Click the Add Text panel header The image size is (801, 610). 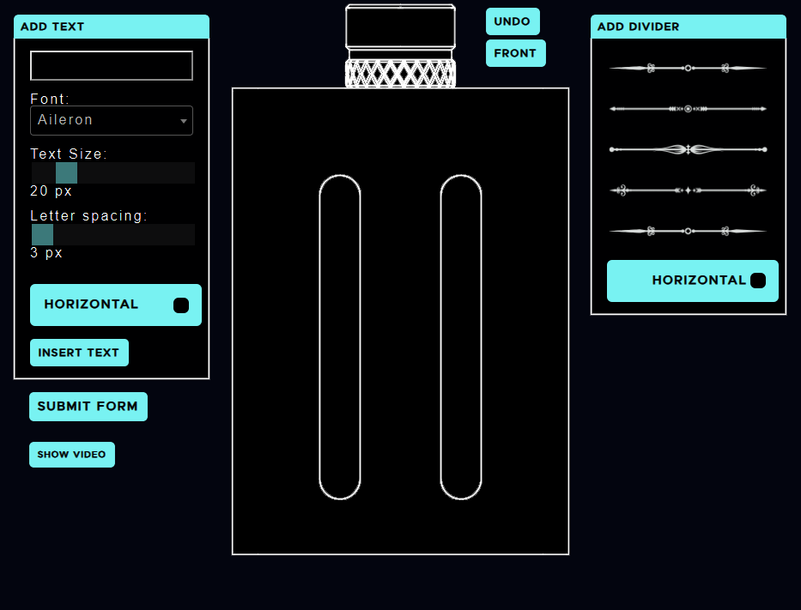point(112,27)
